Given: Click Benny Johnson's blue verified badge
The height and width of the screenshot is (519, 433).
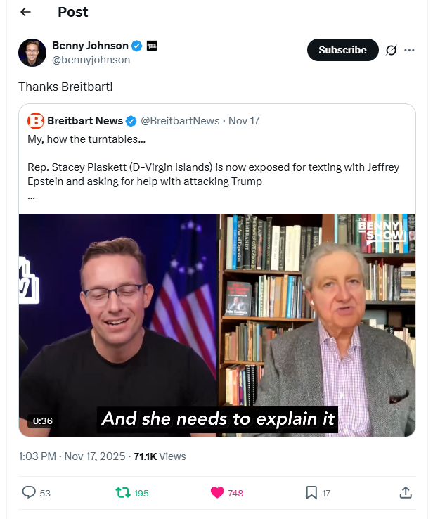Looking at the screenshot, I should tap(136, 46).
